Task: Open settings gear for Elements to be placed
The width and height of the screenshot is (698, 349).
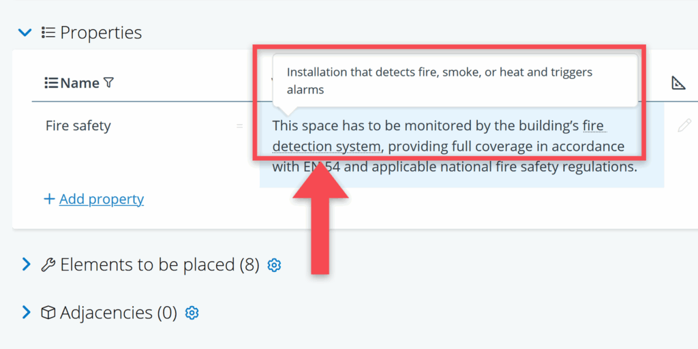Action: click(x=274, y=265)
